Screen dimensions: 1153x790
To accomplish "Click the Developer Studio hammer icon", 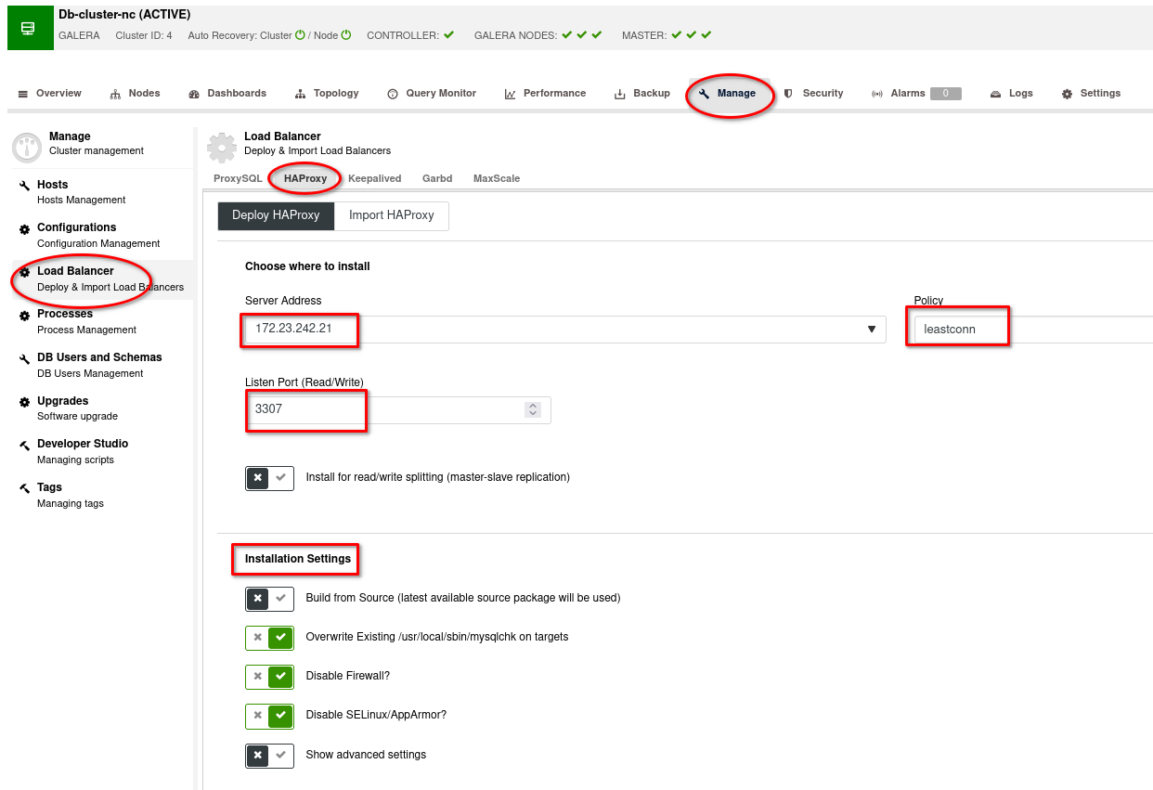I will (25, 445).
